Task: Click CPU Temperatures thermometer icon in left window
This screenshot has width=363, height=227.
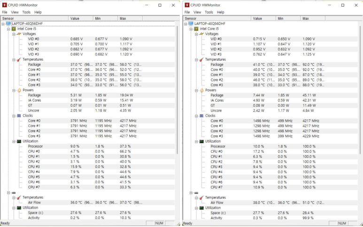Action: (19, 60)
